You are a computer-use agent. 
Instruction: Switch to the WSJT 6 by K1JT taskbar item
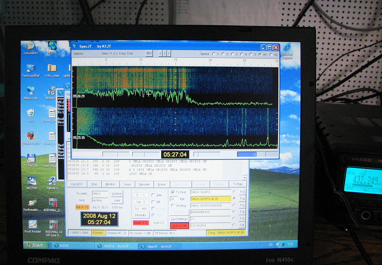(117, 246)
